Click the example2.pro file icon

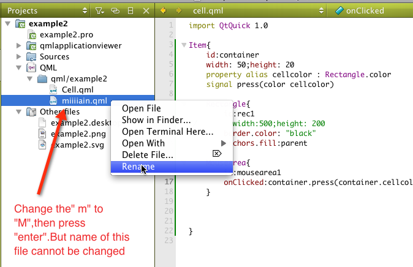(x=32, y=35)
